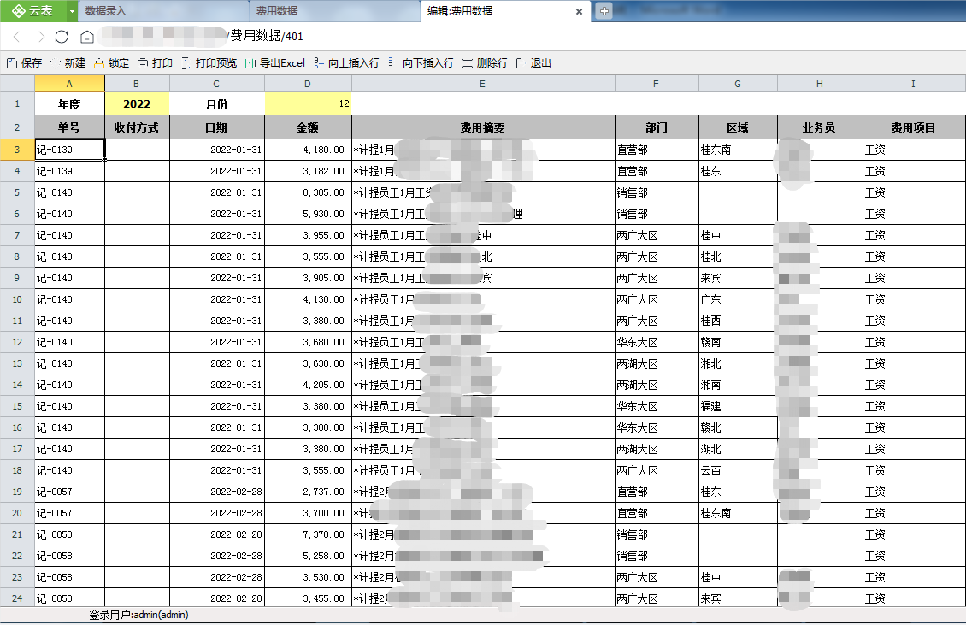Screen dimensions: 966x625
Task: Click the 费用摘要 heading cell
Action: [x=483, y=127]
